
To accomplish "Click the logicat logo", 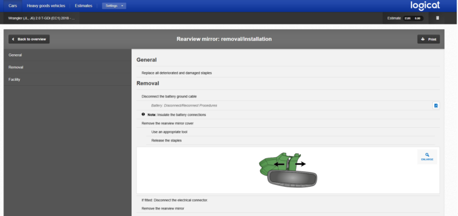I will (x=425, y=5).
